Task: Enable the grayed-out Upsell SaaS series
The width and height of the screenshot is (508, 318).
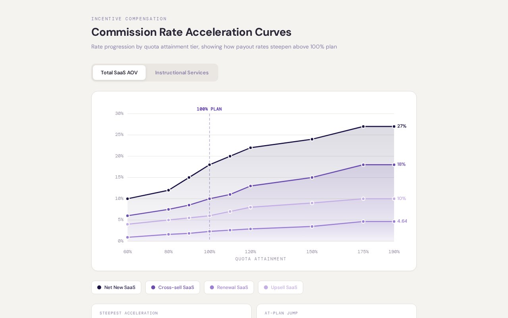Action: pos(281,287)
